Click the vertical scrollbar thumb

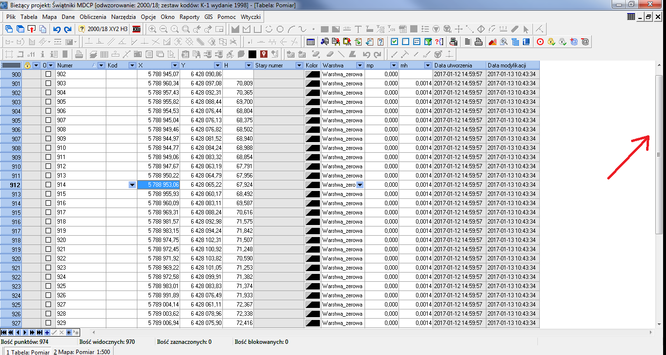point(659,155)
